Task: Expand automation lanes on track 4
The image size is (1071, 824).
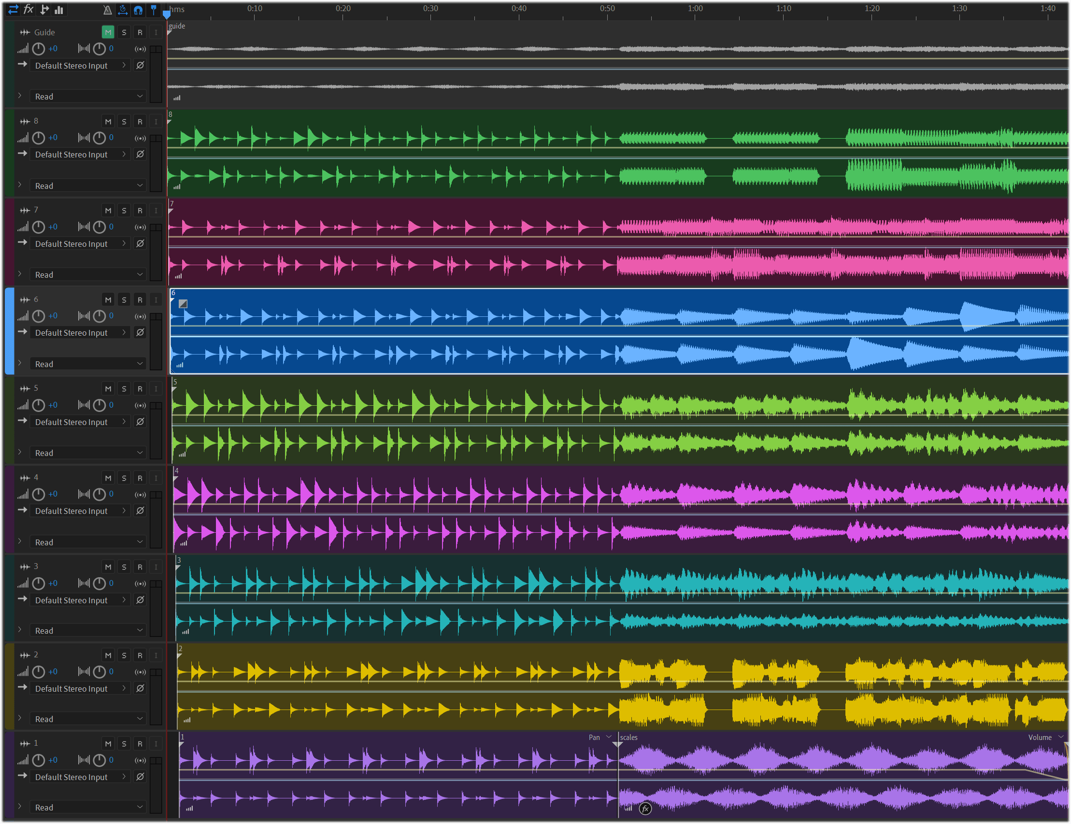Action: (20, 541)
